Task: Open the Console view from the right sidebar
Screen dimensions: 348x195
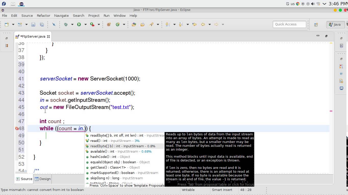Action: point(342,88)
